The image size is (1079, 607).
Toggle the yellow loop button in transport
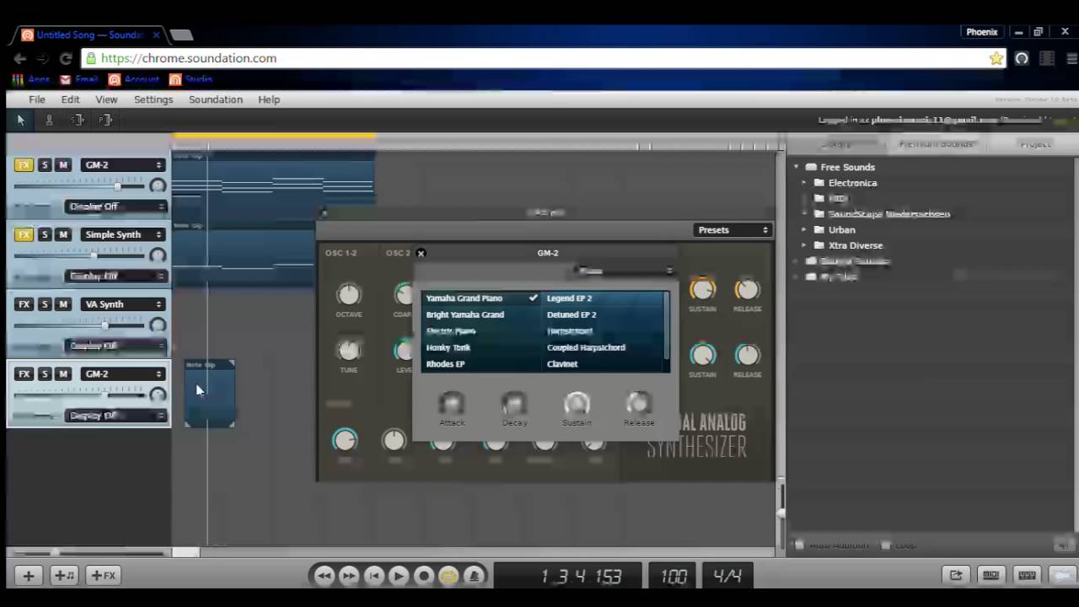tap(449, 576)
